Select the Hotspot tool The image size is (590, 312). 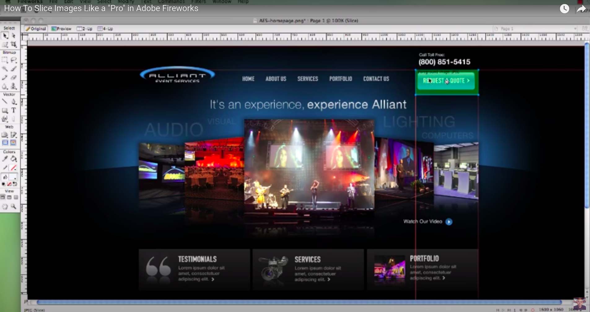point(5,135)
